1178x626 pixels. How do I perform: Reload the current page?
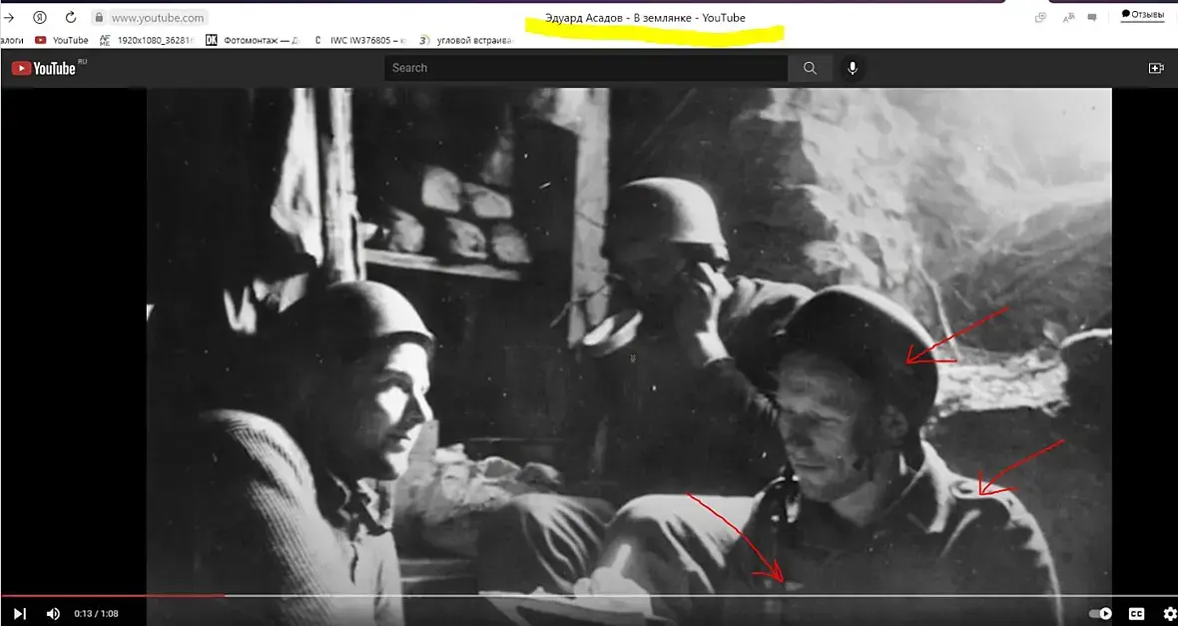tap(71, 17)
